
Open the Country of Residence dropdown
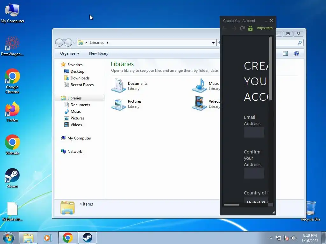[x=256, y=200]
